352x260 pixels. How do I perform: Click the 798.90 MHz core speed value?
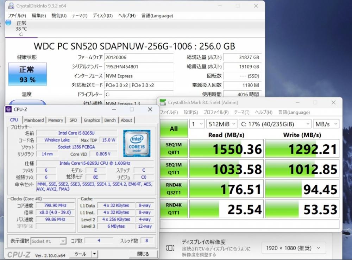tap(55, 205)
